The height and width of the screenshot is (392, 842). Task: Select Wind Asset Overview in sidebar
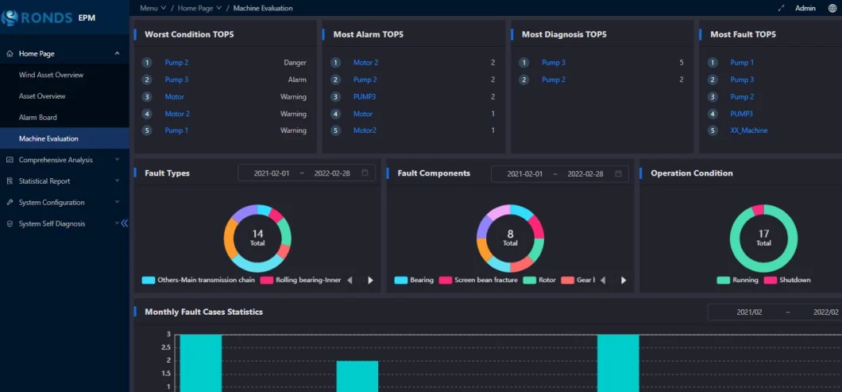point(51,75)
